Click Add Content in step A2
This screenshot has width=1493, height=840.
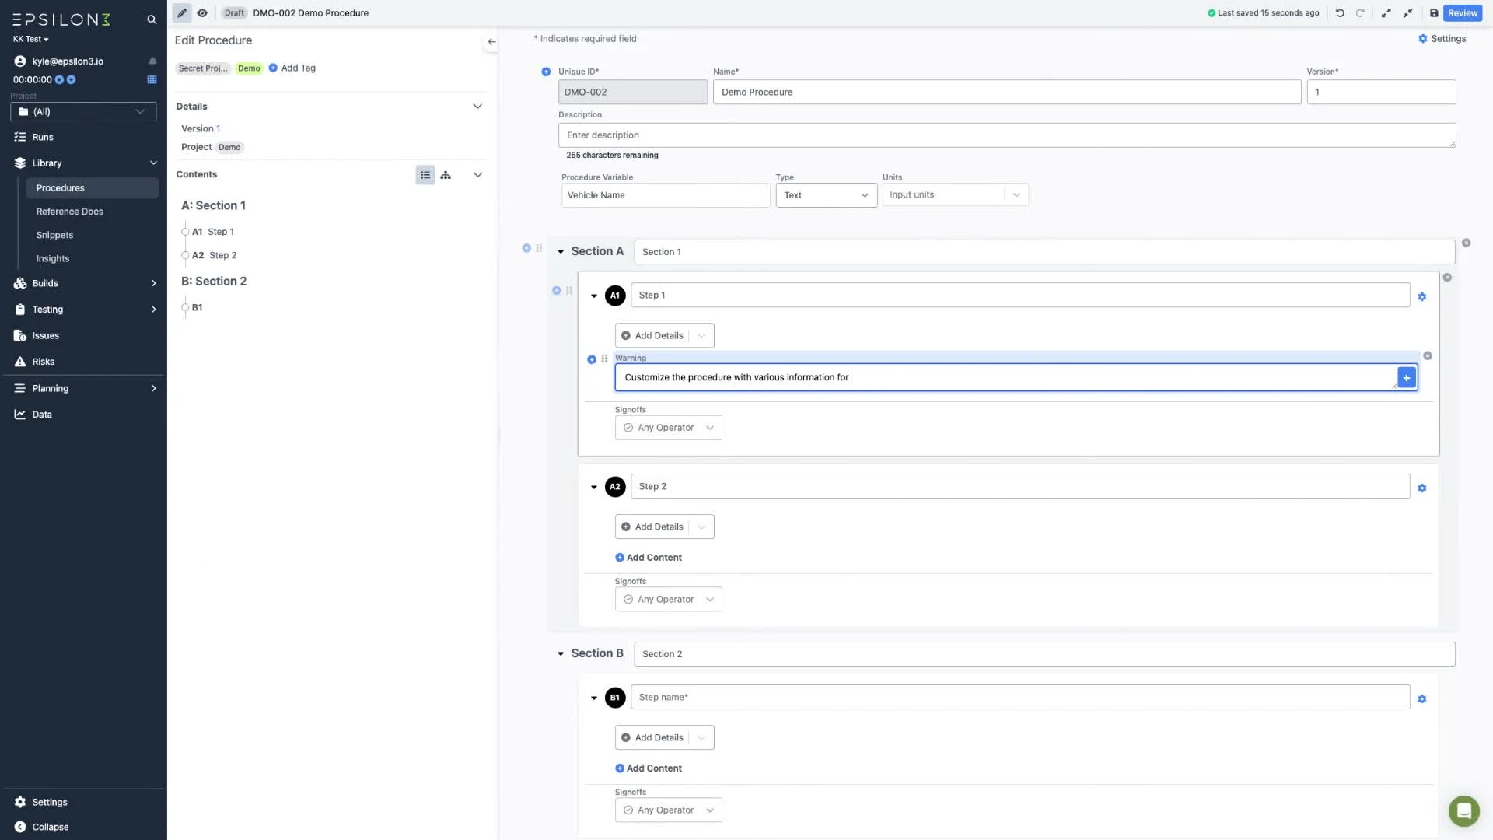click(x=649, y=558)
